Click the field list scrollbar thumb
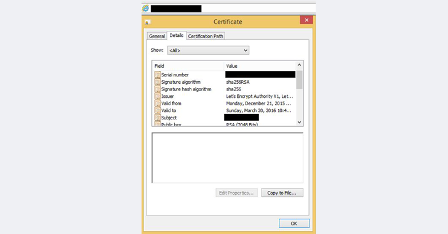The width and height of the screenshot is (448, 234). (x=299, y=79)
